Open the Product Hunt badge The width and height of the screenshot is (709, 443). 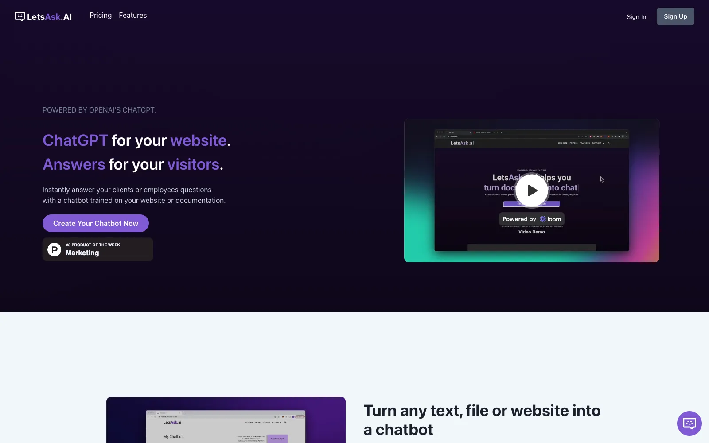(x=98, y=249)
